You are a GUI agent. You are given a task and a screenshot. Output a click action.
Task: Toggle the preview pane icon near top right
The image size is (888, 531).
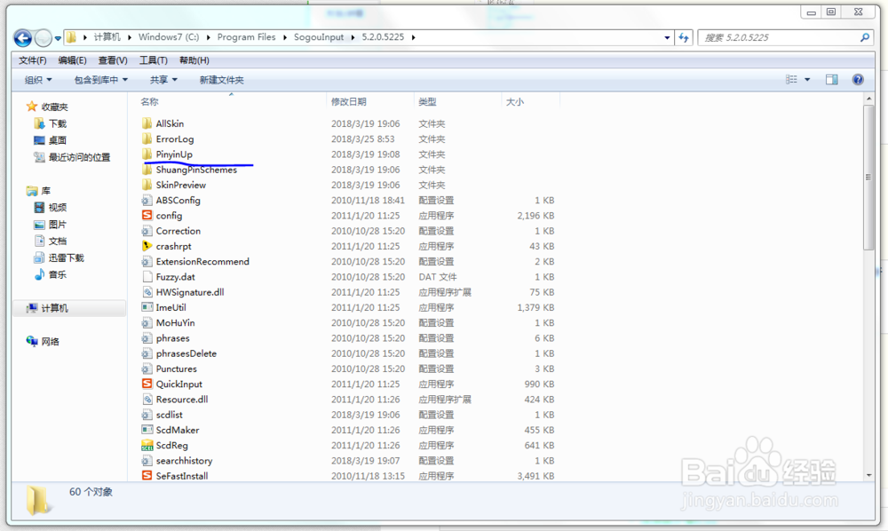831,79
